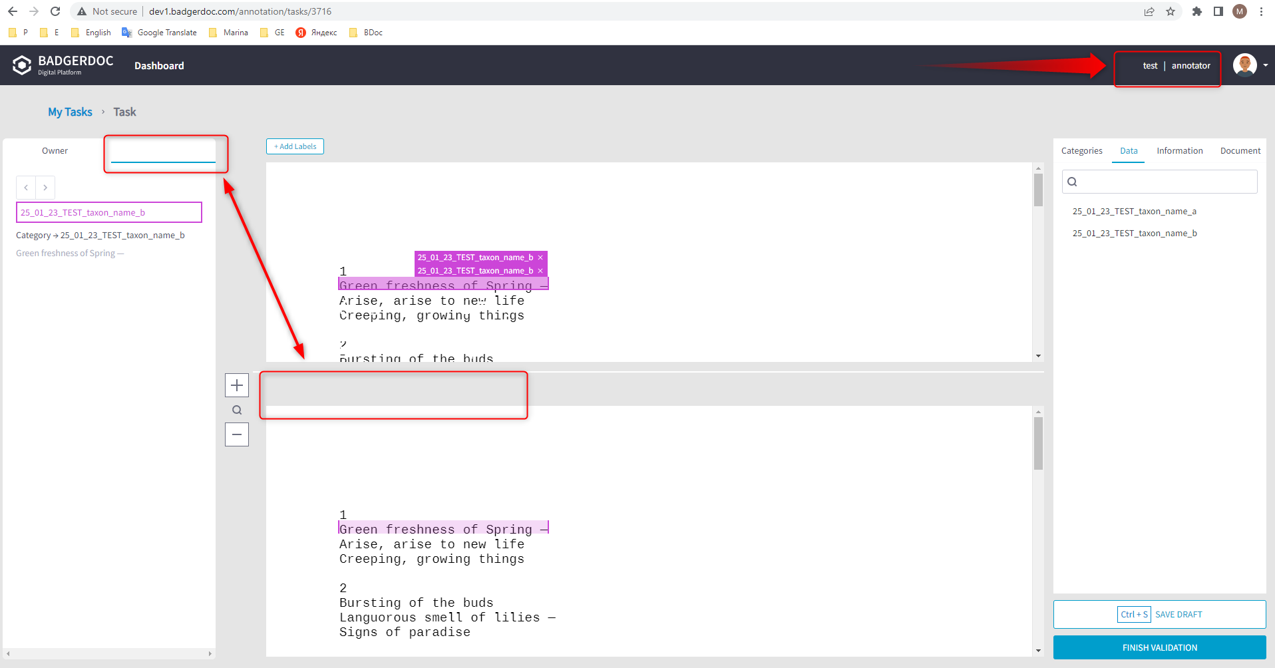1275x668 pixels.
Task: Open the Dashboard menu item
Action: point(159,65)
